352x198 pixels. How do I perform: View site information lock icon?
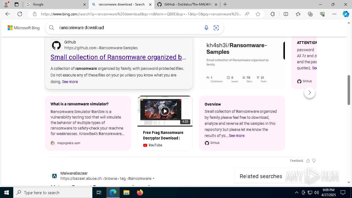point(34,14)
